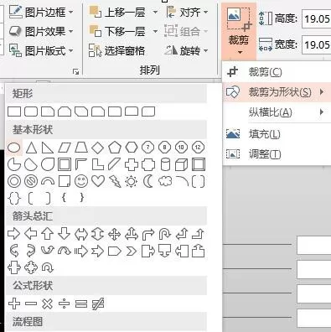Select the octagon shape labeled 8
The height and width of the screenshot is (332, 331).
point(165,148)
